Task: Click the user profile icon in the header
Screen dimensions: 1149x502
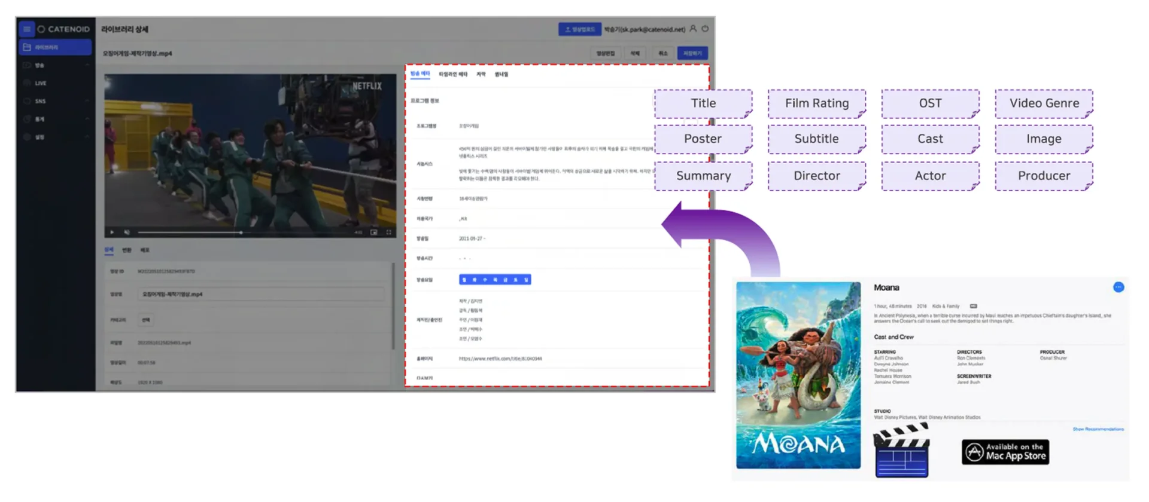Action: (x=693, y=29)
